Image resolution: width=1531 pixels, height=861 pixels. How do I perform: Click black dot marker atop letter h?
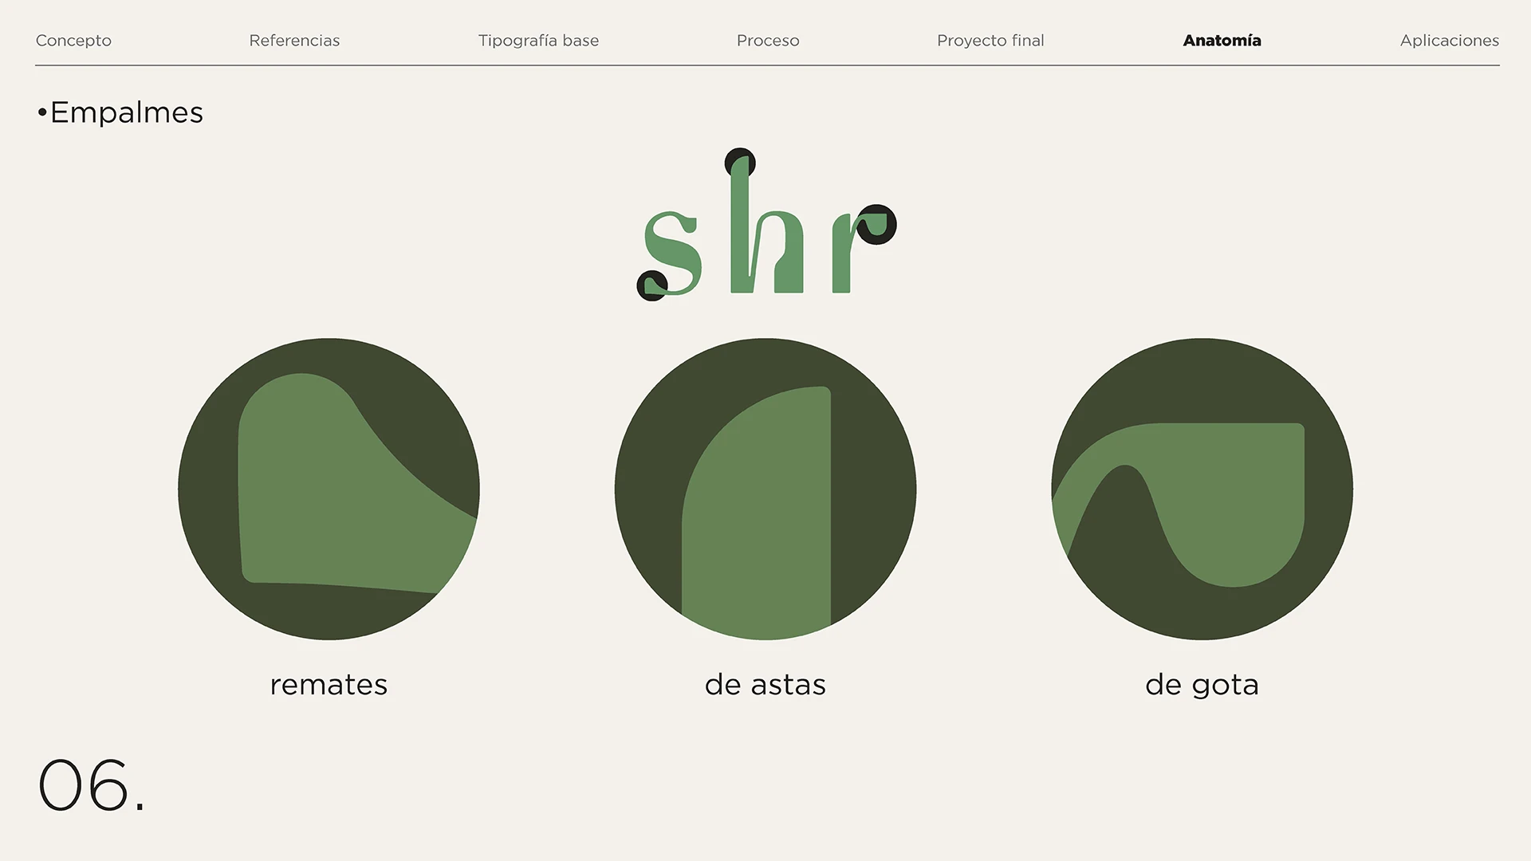point(739,163)
